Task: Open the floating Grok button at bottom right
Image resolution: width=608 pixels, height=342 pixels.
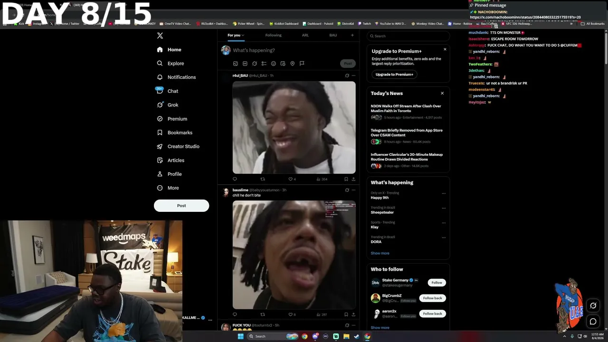Action: [x=593, y=305]
